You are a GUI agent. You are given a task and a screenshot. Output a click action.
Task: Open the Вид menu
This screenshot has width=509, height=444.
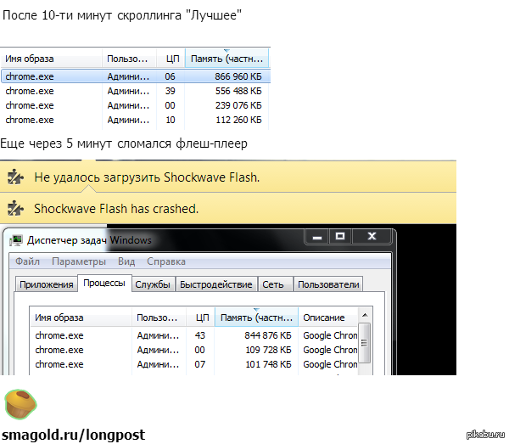[126, 261]
